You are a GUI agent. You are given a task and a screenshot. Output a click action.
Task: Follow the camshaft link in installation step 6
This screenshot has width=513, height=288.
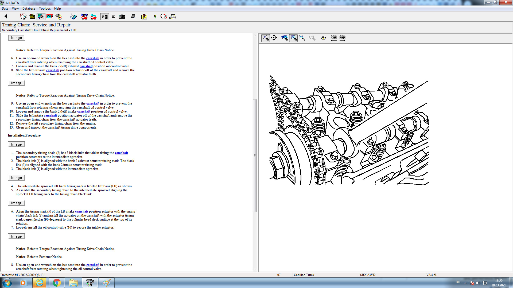[x=81, y=211]
